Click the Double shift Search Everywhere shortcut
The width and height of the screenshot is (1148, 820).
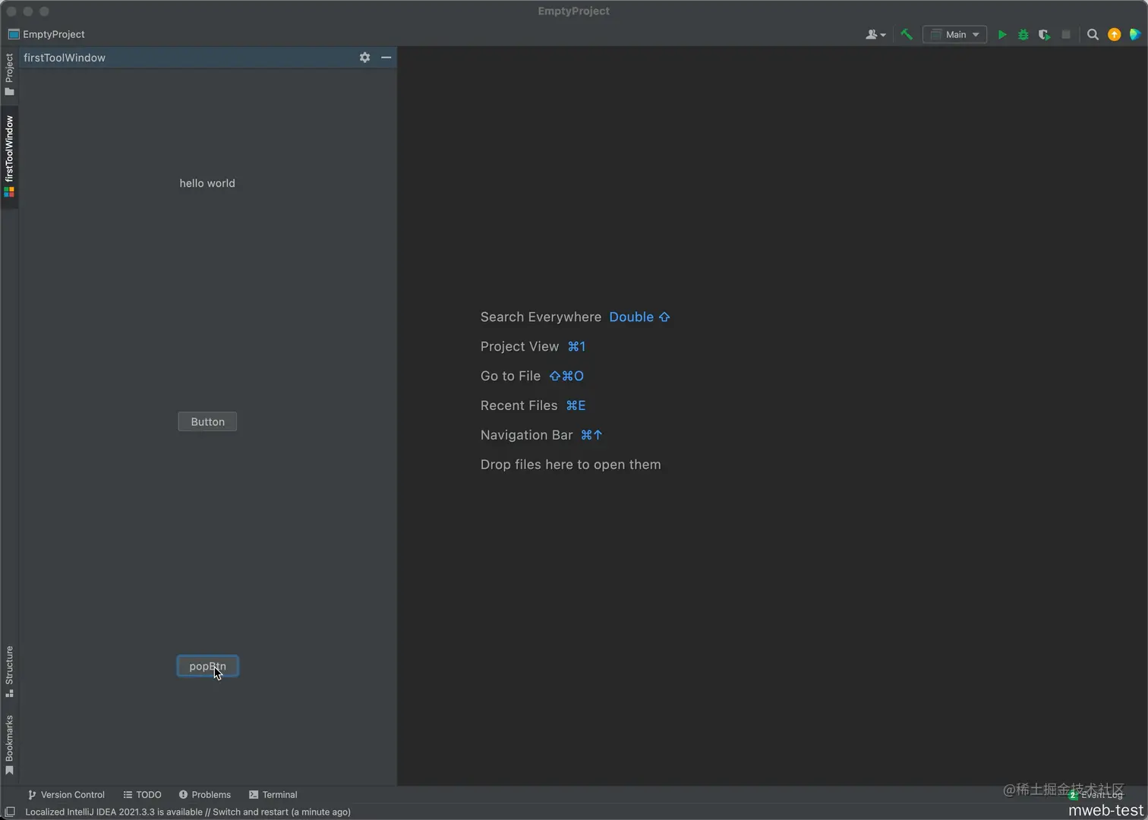[x=639, y=317]
